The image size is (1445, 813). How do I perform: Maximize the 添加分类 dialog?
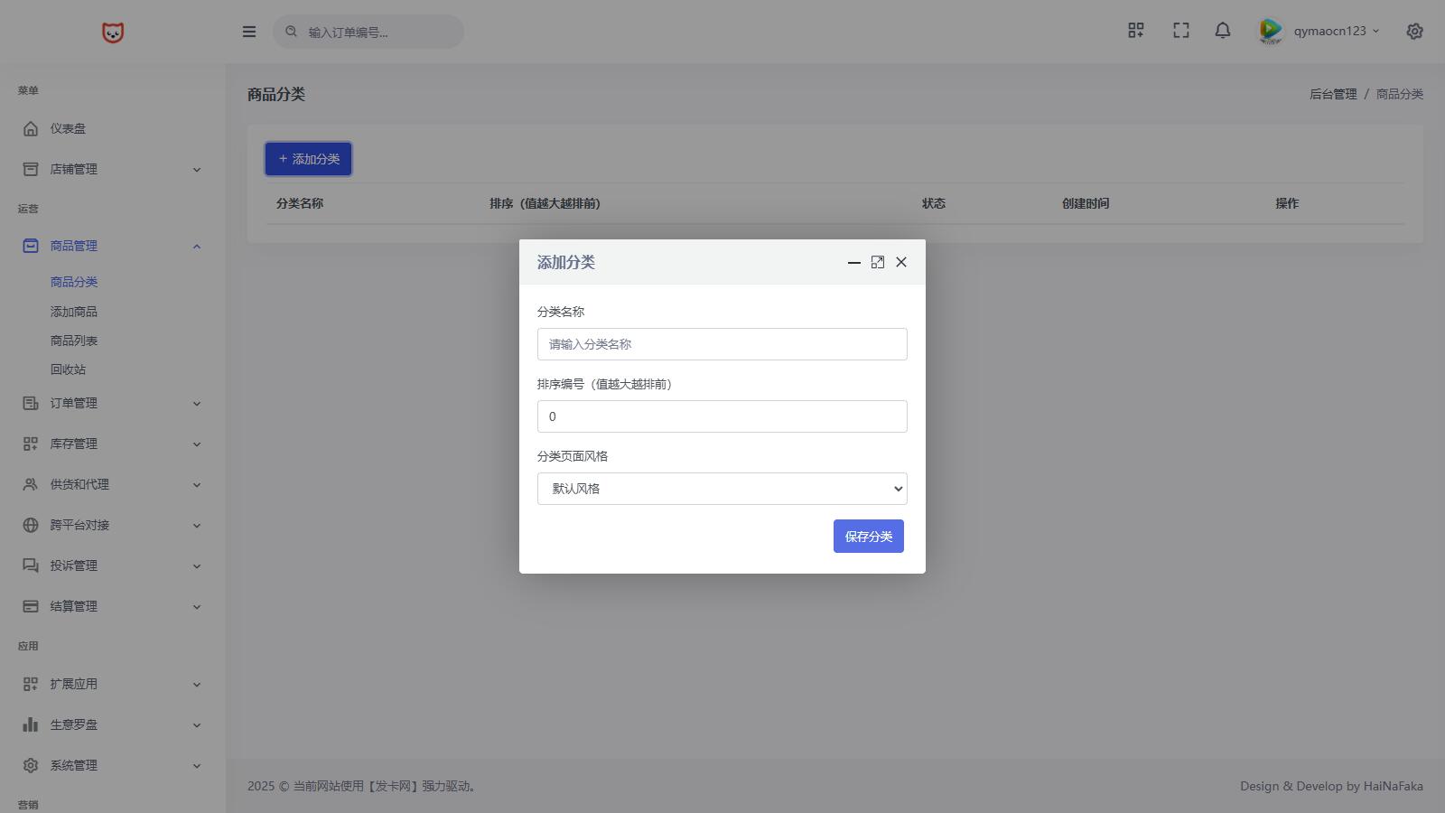coord(877,262)
